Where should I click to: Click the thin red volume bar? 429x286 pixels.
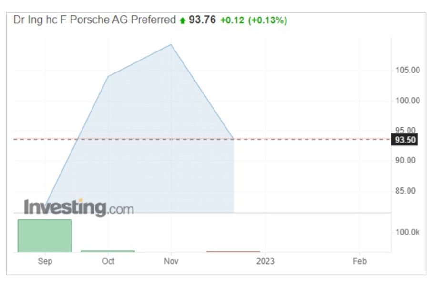233,251
